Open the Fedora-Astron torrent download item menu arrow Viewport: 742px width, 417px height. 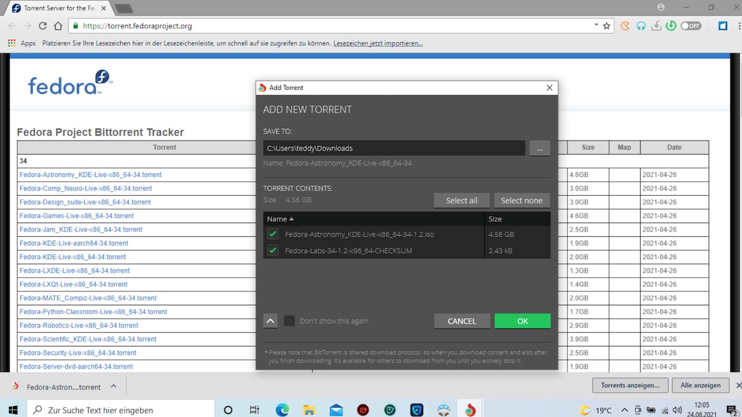(x=114, y=386)
